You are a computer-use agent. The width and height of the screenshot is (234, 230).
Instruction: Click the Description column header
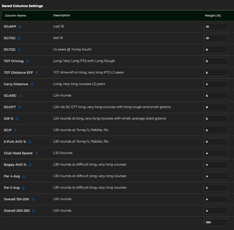tap(62, 15)
